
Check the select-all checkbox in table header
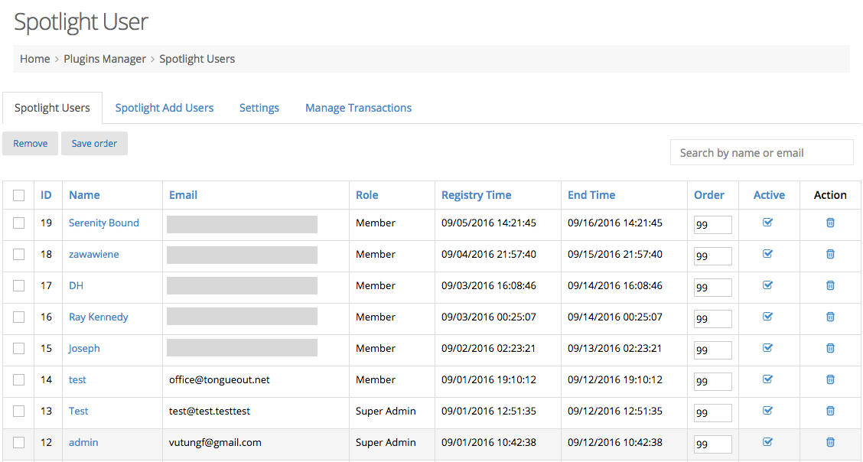pos(18,195)
